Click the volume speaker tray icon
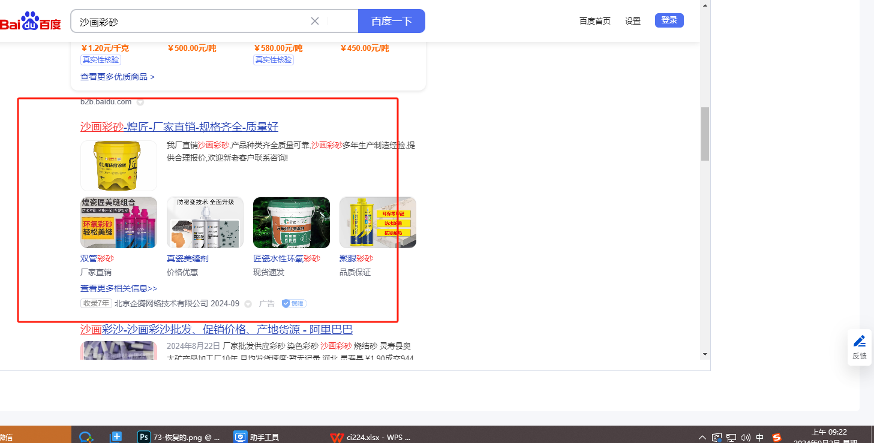This screenshot has width=874, height=443. (x=746, y=437)
